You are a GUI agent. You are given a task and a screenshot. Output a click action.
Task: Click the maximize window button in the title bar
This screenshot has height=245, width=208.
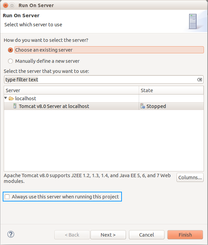[x=12, y=5]
